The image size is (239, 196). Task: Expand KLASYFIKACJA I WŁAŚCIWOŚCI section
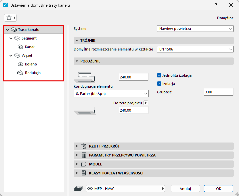coord(77,173)
